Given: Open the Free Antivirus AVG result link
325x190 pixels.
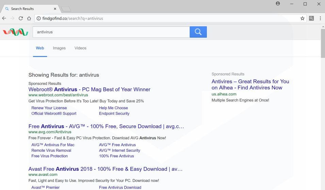Looking at the screenshot, I should click(106, 127).
